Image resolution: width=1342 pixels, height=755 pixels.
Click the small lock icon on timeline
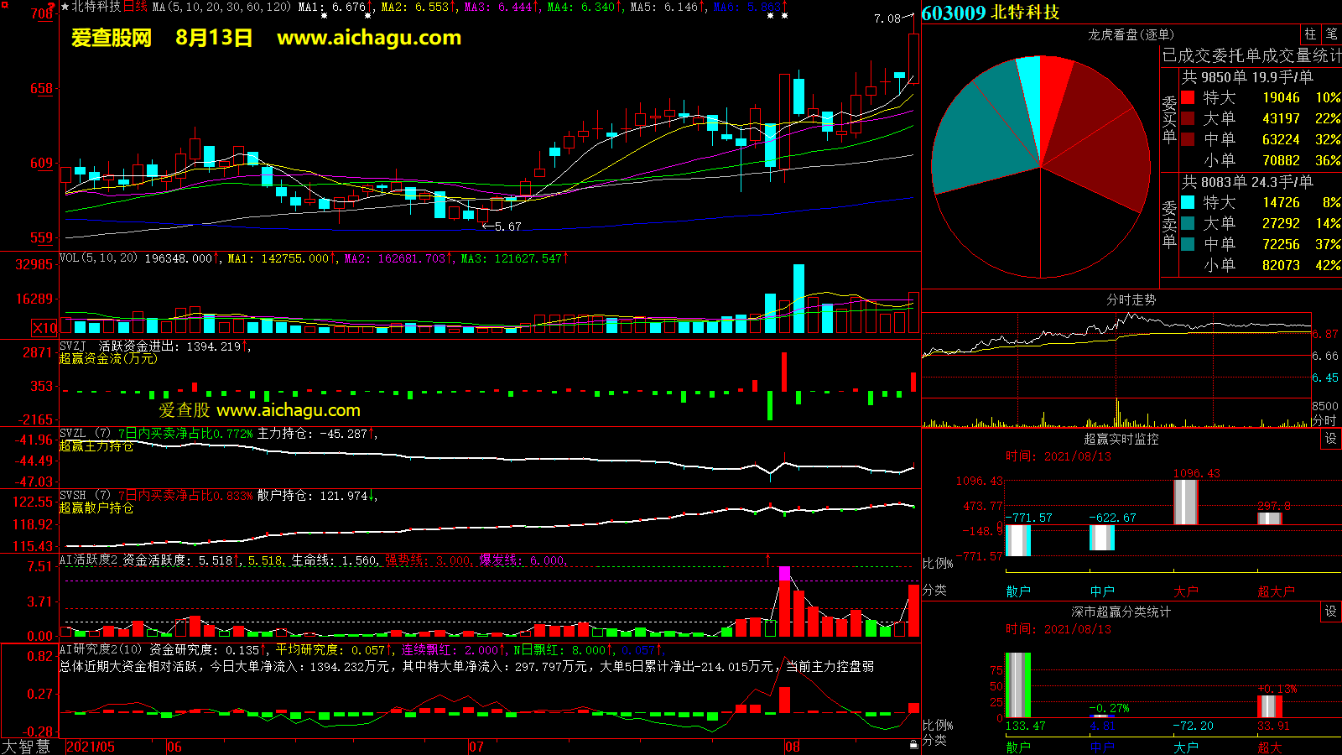[913, 744]
